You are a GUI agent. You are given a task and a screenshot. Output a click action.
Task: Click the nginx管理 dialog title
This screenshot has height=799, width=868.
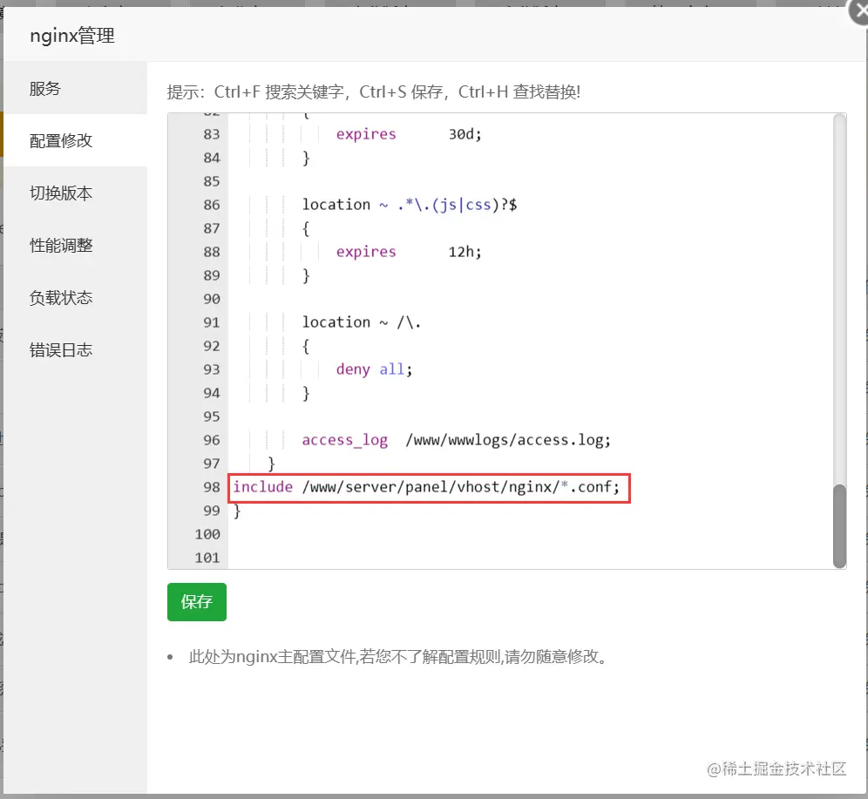[x=72, y=36]
